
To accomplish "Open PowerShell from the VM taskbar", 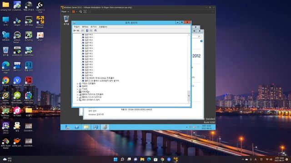I will pyautogui.click(x=77, y=127).
